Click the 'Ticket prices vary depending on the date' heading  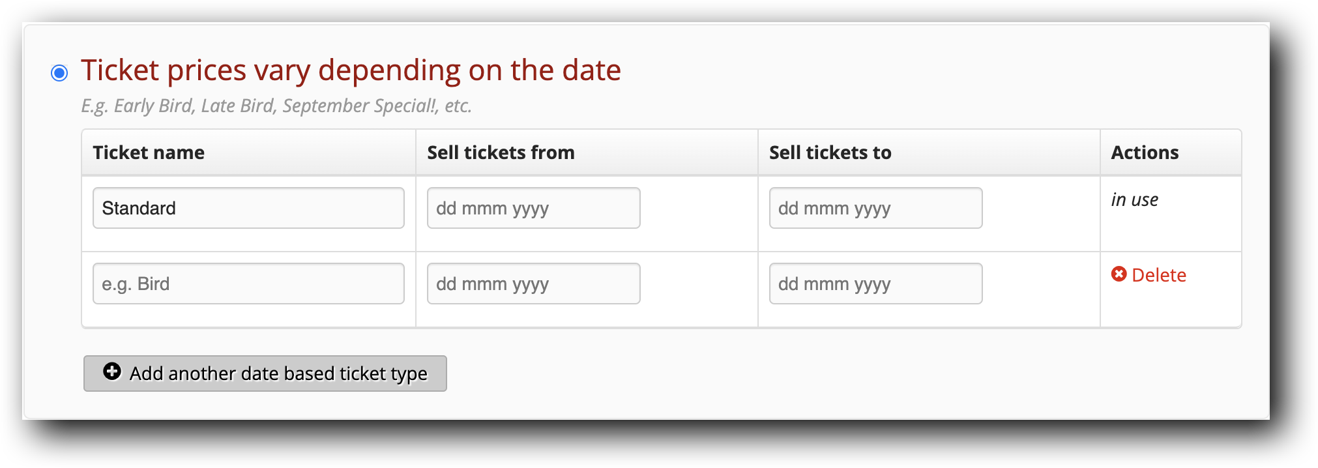click(x=351, y=69)
